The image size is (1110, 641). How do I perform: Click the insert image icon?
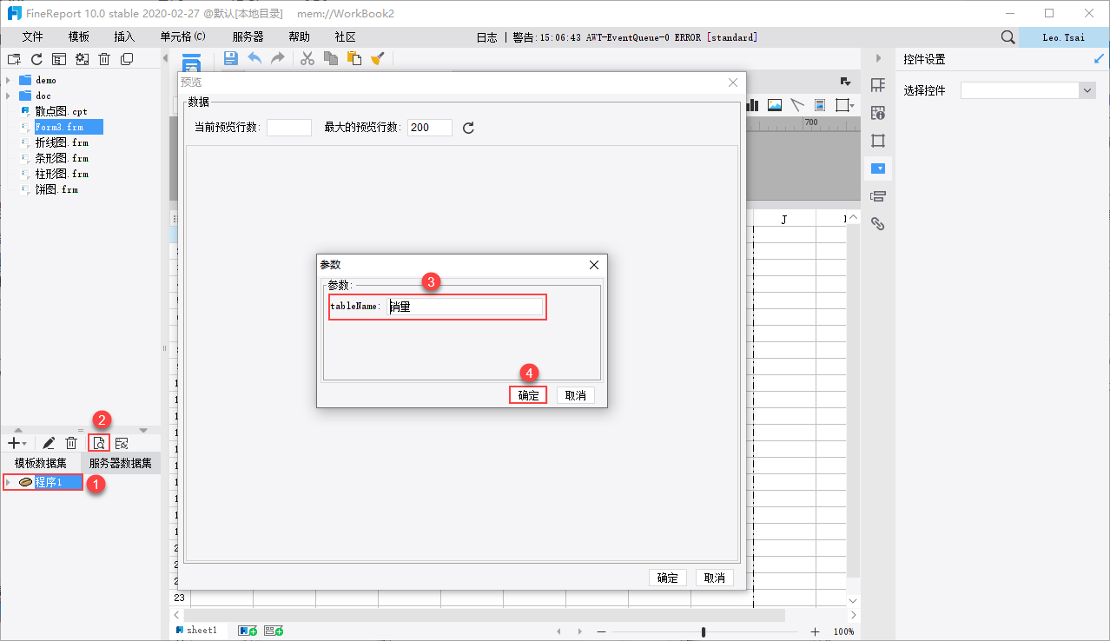775,105
